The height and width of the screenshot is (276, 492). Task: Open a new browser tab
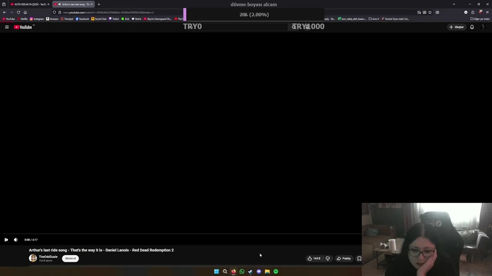[x=99, y=4]
